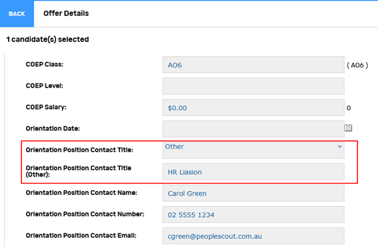Viewport: 378px width, 247px height.
Task: Click the Orientation Date input field
Action: (x=253, y=129)
